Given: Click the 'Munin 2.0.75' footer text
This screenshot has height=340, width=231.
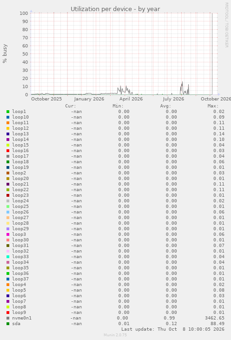Looking at the screenshot, I should (115, 335).
